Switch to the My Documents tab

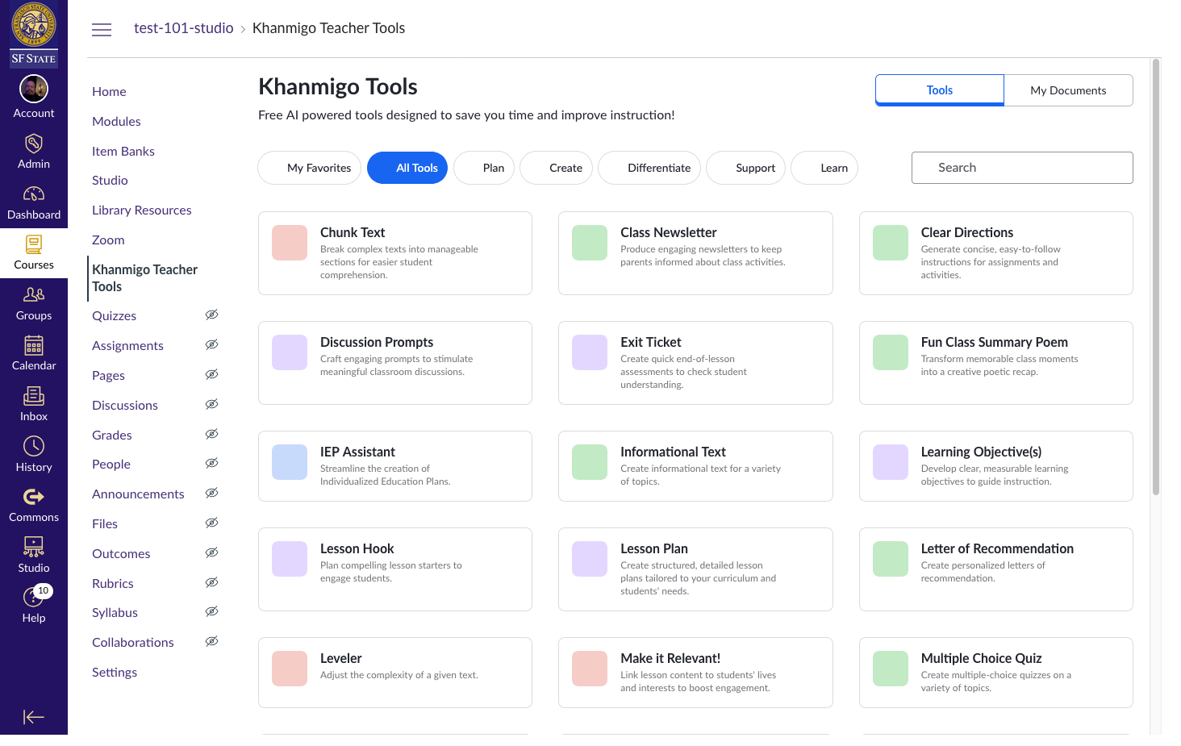coord(1068,90)
